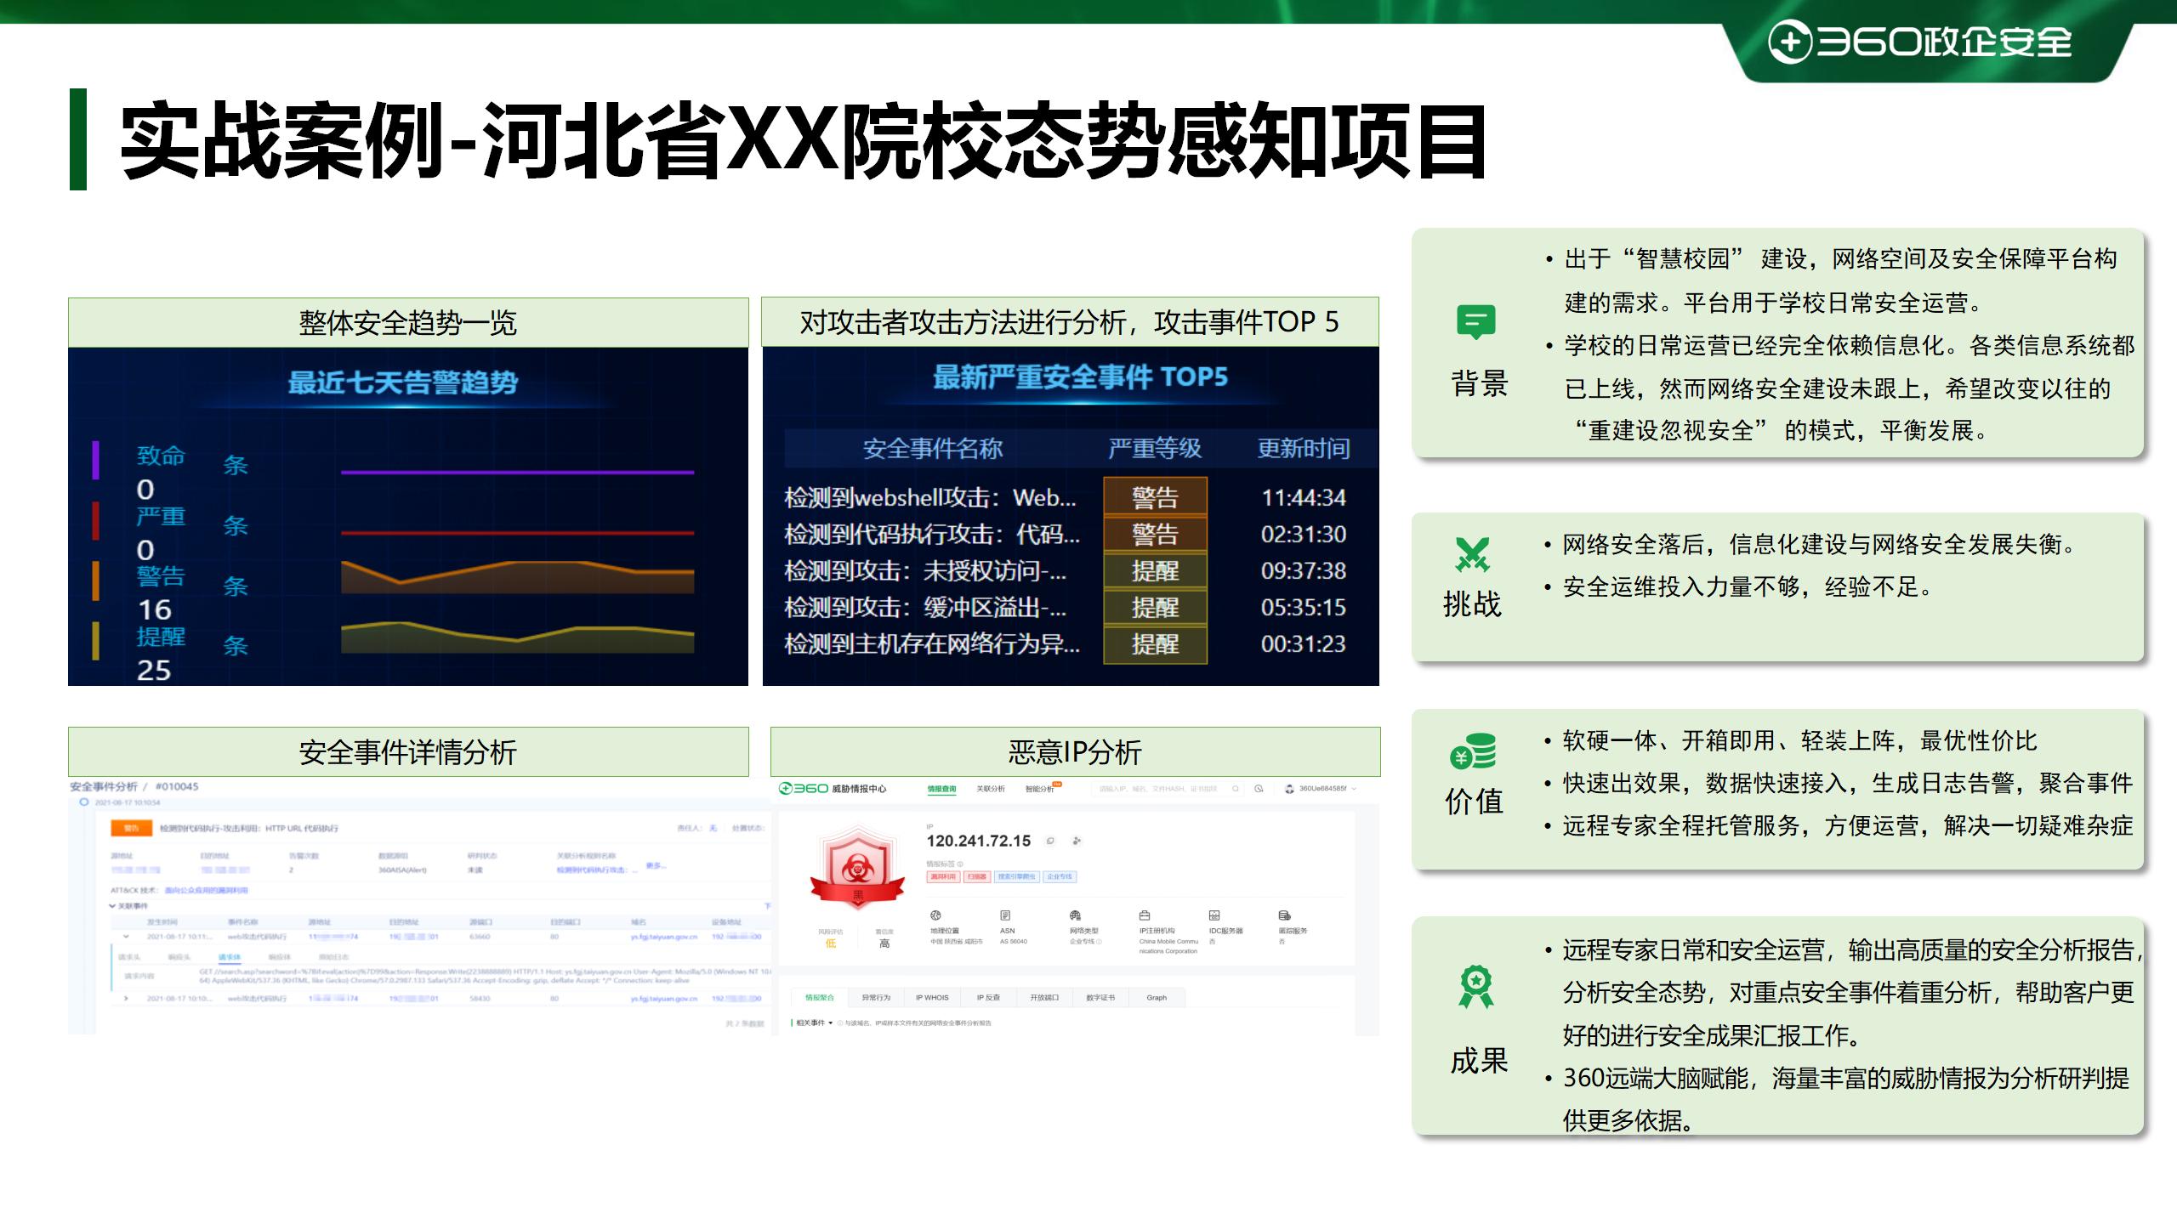This screenshot has width=2177, height=1224.
Task: Expand the 2021-08-17 10:10 event row
Action: coord(126,998)
